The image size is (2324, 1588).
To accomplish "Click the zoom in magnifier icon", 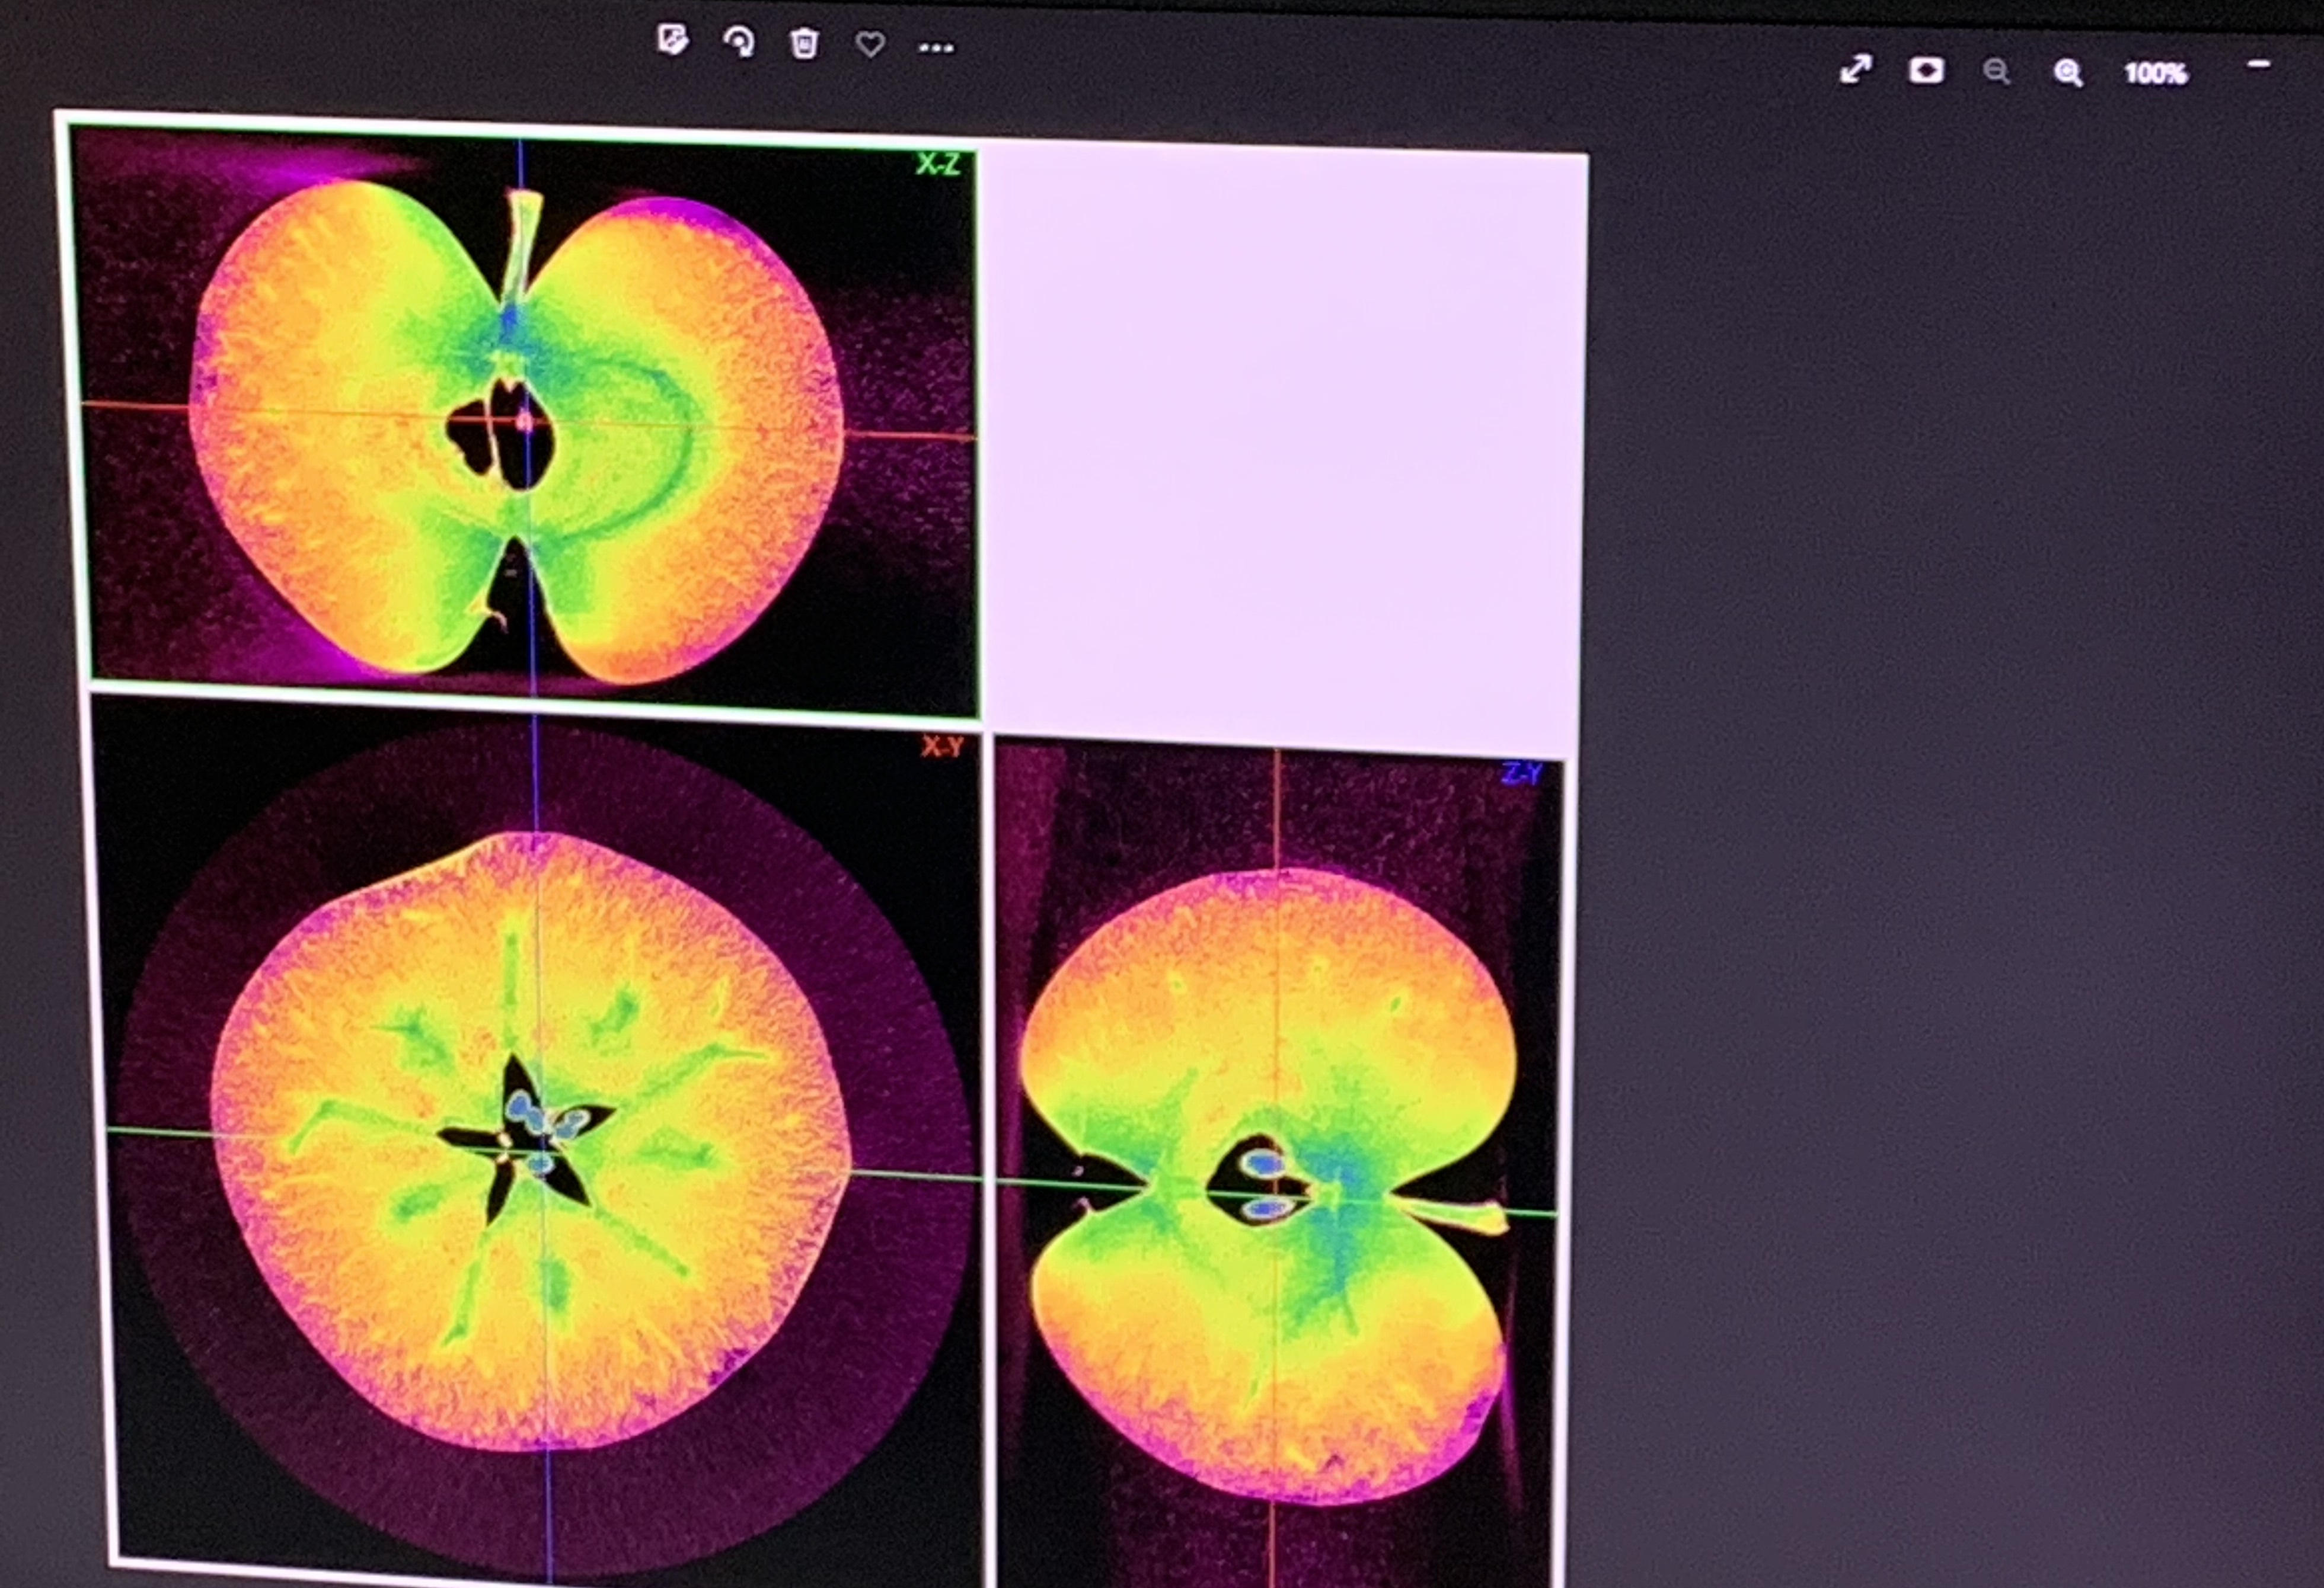I will click(x=2068, y=72).
